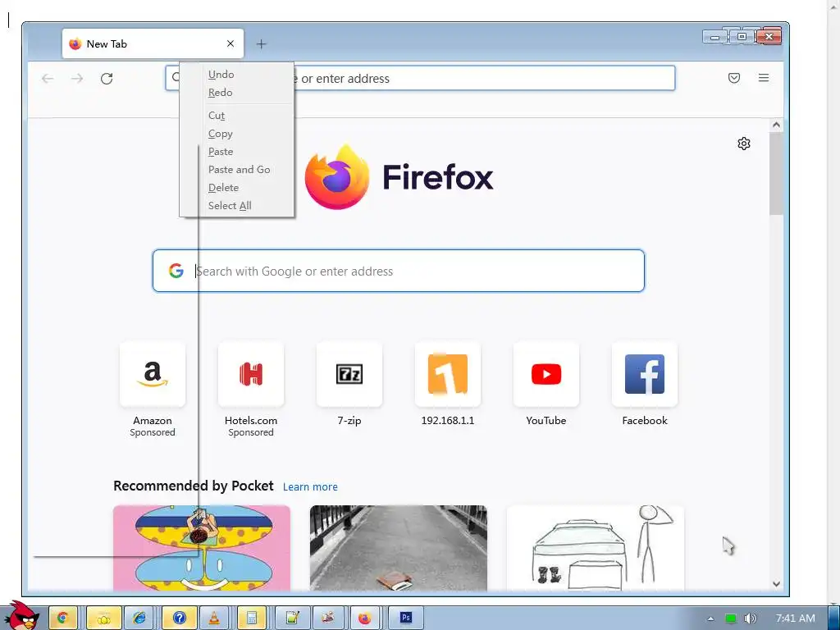Launch Chrome from the taskbar
The width and height of the screenshot is (840, 630).
[x=62, y=619]
